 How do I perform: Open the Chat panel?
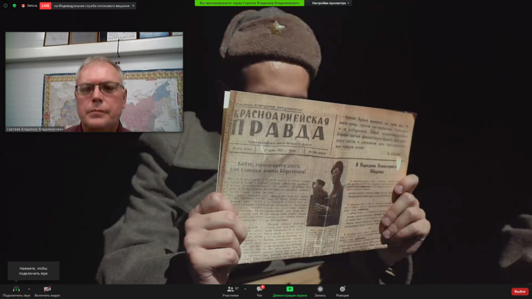click(260, 289)
